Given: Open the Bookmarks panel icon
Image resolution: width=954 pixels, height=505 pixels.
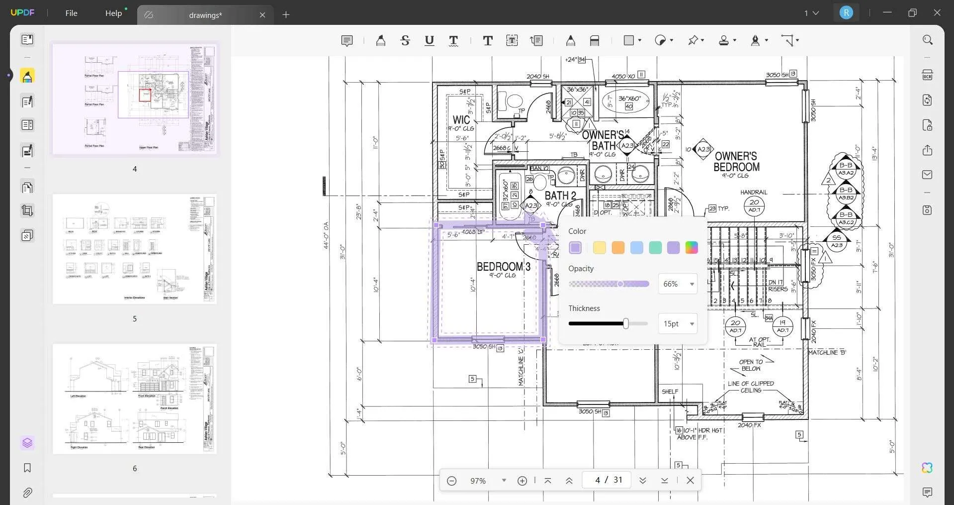Looking at the screenshot, I should tap(27, 468).
